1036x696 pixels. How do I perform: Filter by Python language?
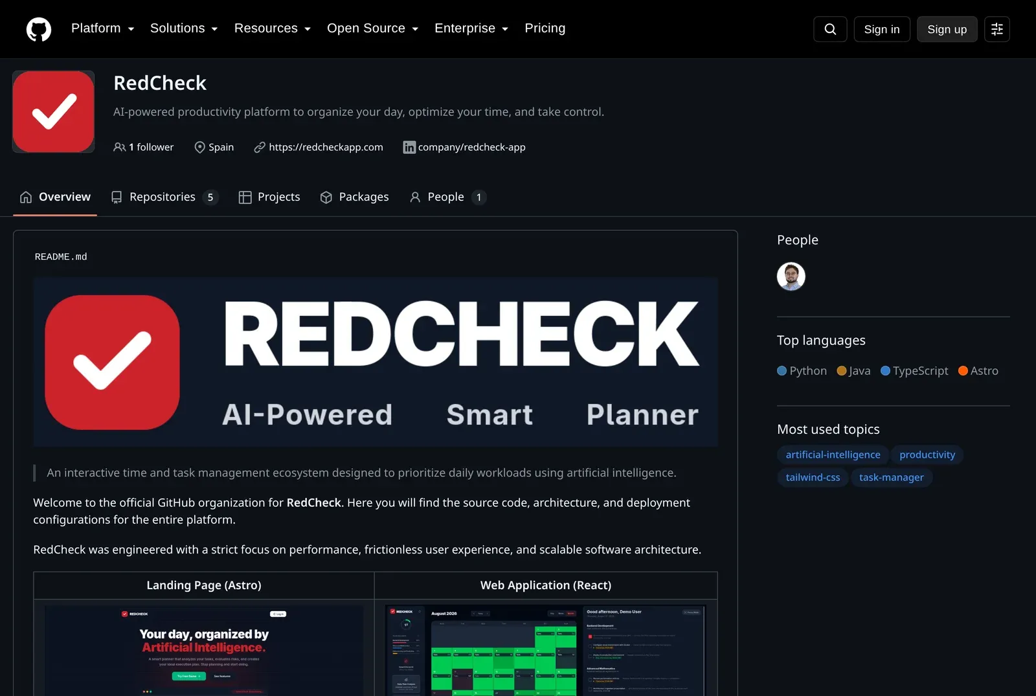pos(802,371)
